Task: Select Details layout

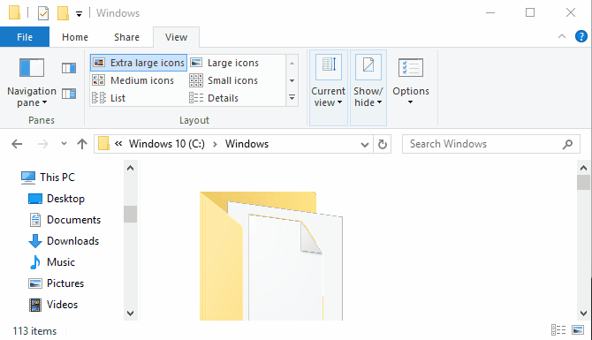Action: 214,98
